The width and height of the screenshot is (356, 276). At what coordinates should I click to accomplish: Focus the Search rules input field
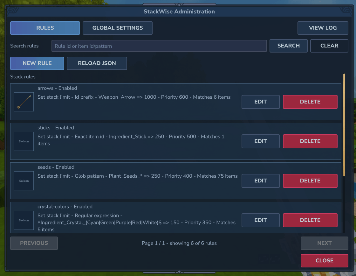click(x=159, y=46)
